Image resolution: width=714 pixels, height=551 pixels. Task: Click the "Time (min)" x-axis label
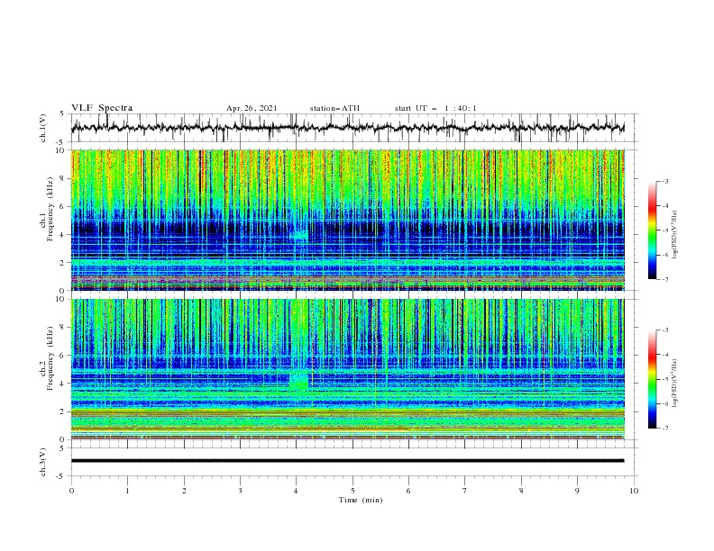click(361, 500)
